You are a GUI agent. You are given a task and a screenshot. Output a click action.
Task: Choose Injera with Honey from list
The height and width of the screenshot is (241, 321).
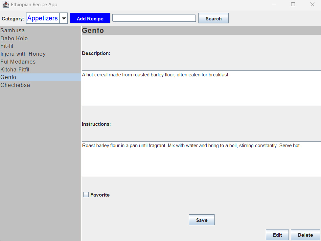pyautogui.click(x=23, y=54)
